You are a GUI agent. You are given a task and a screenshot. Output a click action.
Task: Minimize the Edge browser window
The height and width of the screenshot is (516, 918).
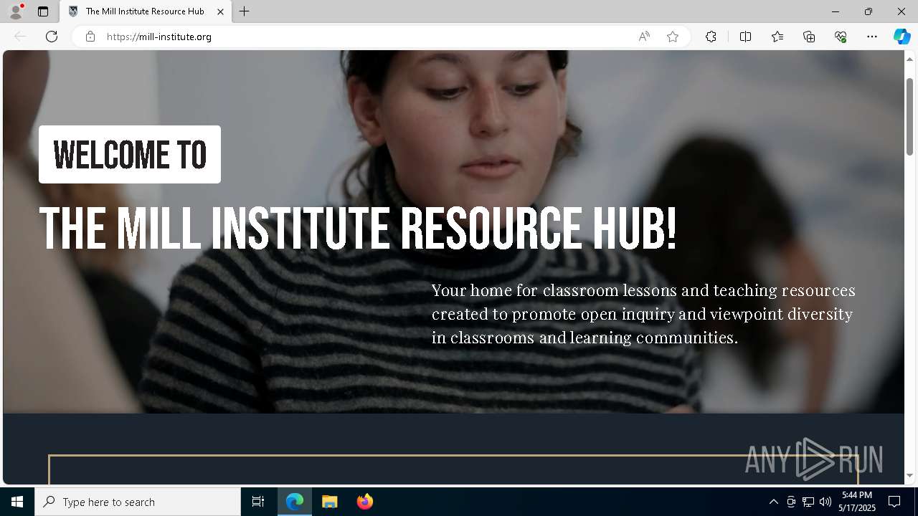[x=836, y=11]
